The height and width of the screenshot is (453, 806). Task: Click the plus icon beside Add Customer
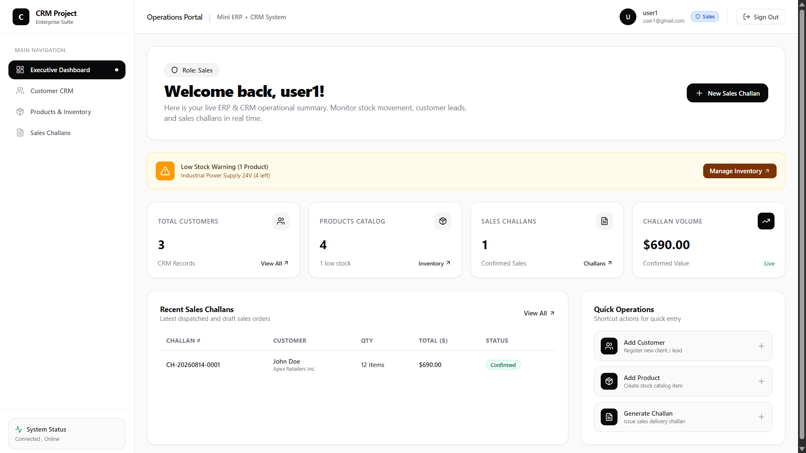(762, 346)
